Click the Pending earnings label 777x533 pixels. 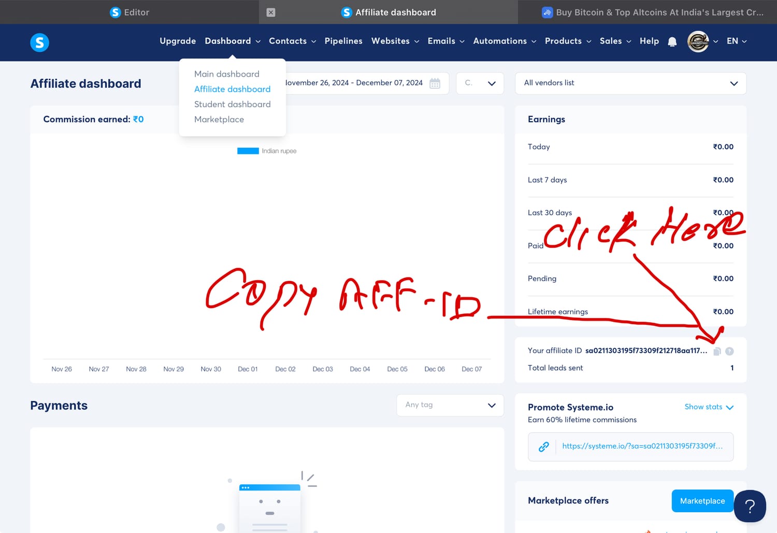tap(542, 279)
